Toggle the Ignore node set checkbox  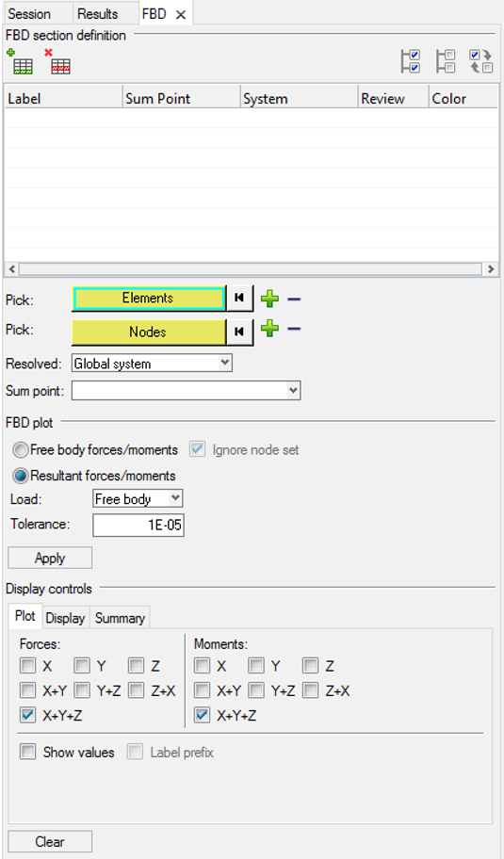pos(197,450)
